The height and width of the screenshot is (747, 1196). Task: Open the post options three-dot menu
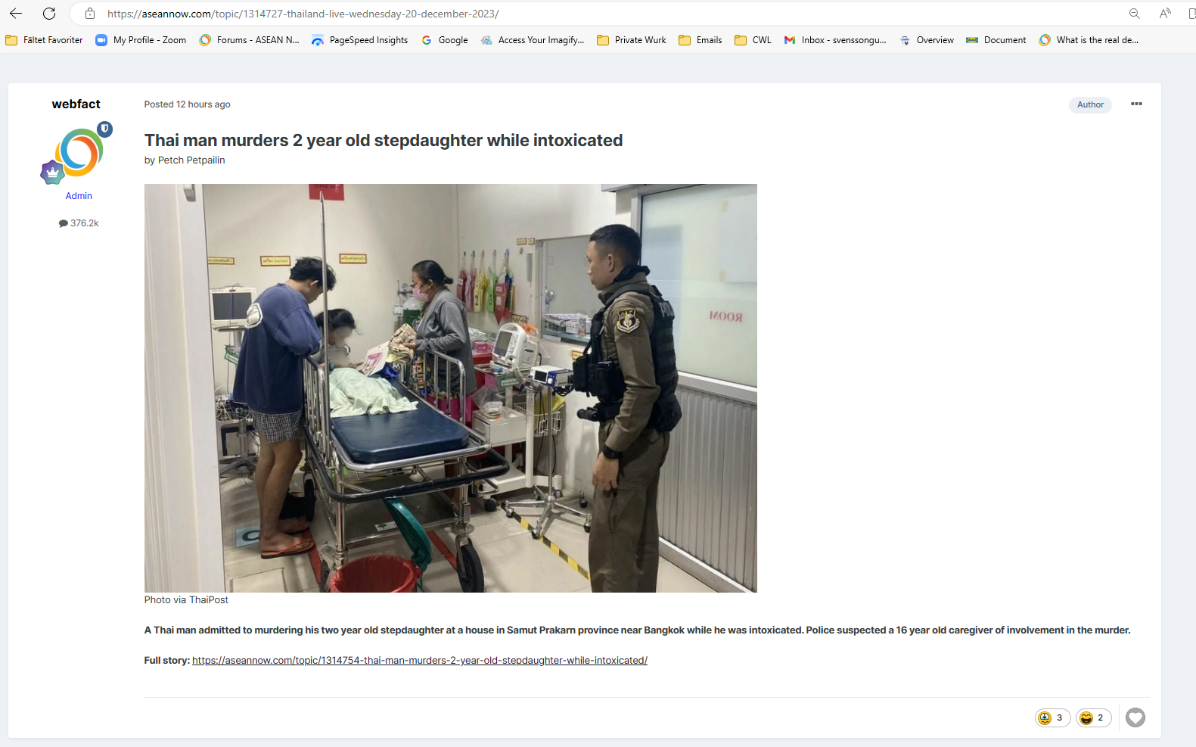pyautogui.click(x=1136, y=104)
